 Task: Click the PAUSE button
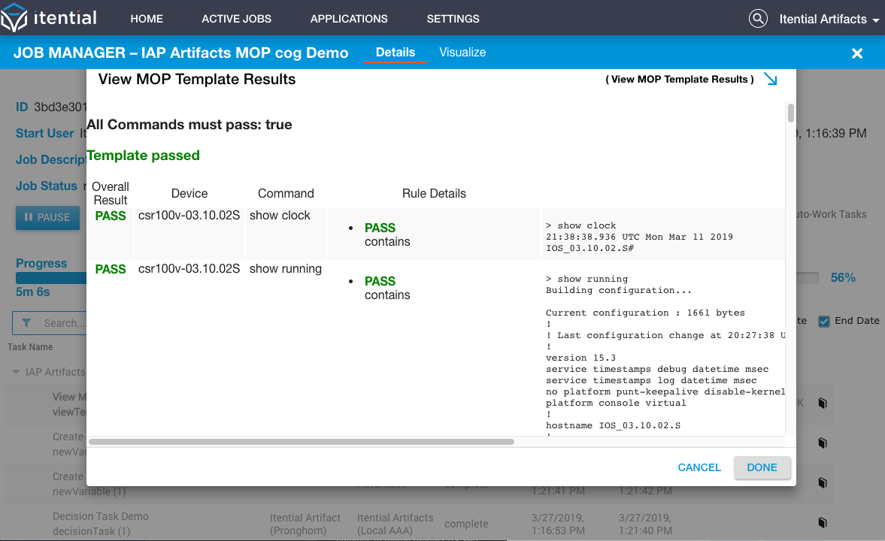pos(47,217)
